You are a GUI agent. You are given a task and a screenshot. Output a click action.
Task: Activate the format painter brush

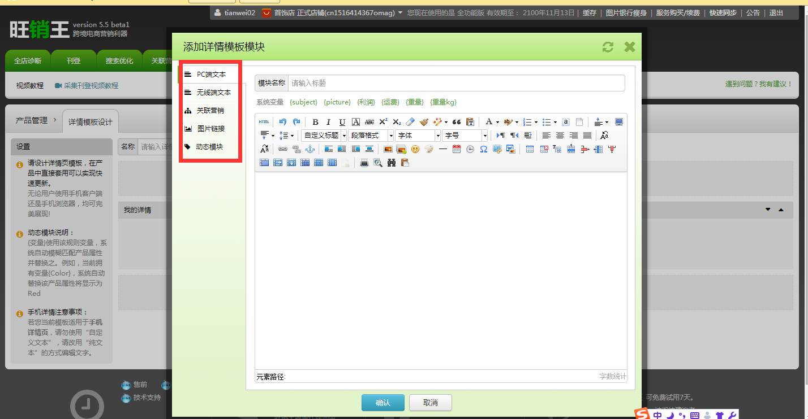click(x=424, y=122)
